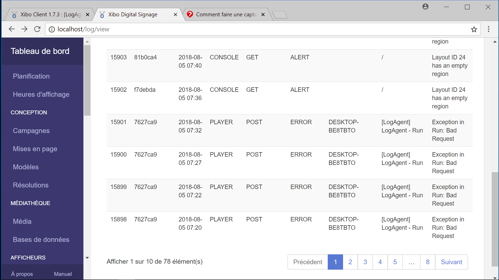Go to log page 2
This screenshot has width=499, height=280.
pos(350,262)
